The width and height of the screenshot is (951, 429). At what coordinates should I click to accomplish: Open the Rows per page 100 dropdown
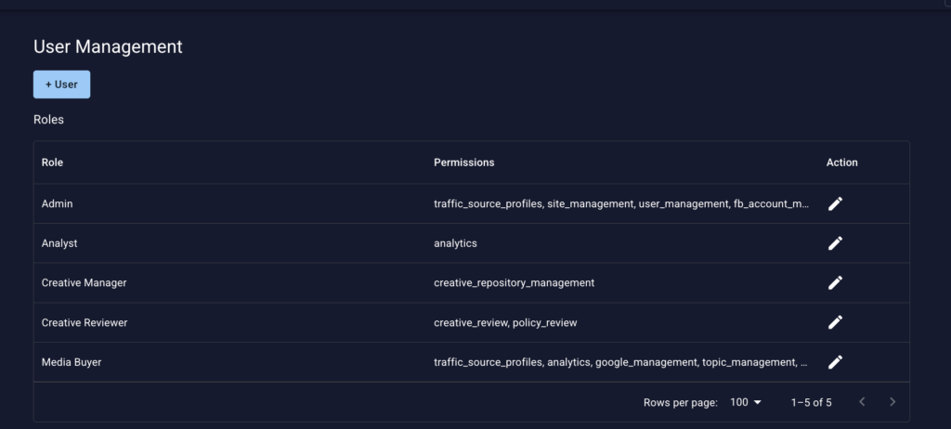point(746,402)
